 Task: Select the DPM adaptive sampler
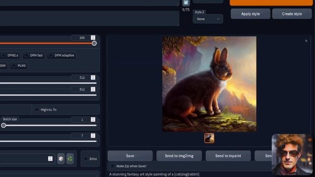[62, 55]
